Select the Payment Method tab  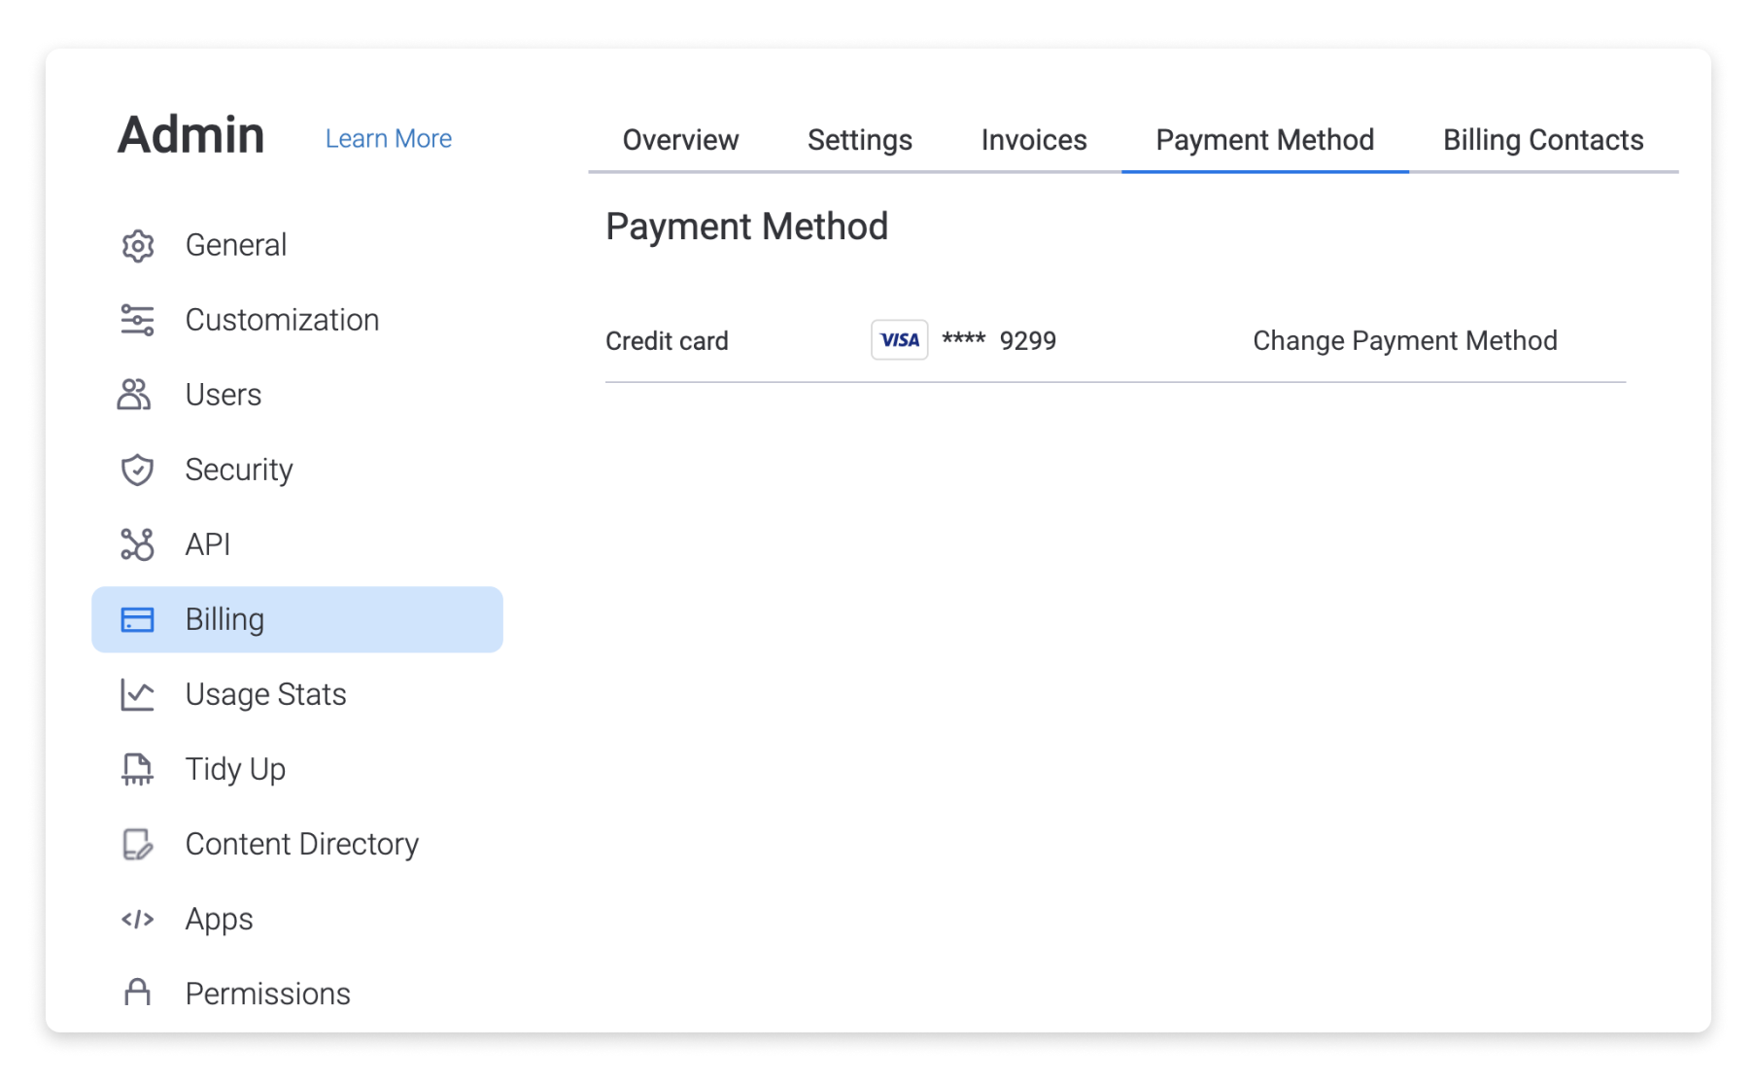[1264, 140]
